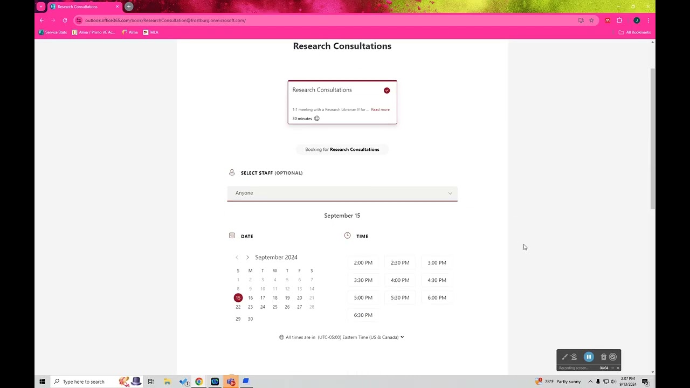The height and width of the screenshot is (388, 690).
Task: Click the Read more link
Action: pos(380,109)
